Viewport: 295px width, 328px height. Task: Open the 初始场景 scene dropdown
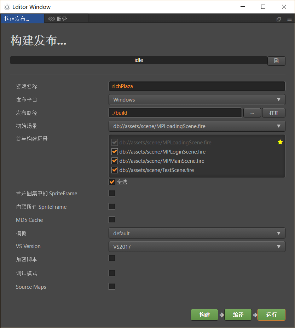click(x=197, y=126)
